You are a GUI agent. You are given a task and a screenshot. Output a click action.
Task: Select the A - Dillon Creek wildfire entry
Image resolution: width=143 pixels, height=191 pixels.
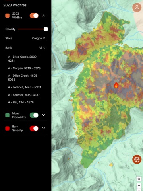23,78
